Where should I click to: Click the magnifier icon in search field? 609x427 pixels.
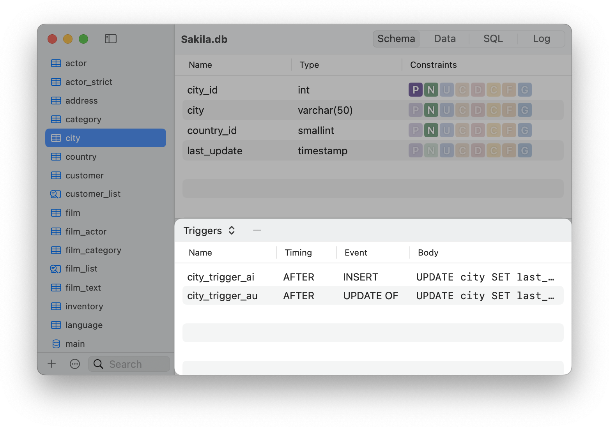99,364
